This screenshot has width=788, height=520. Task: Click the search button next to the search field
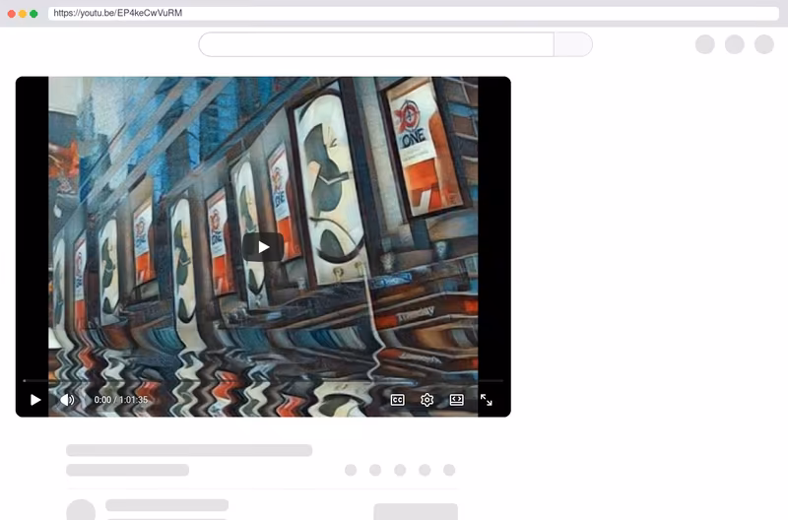click(573, 44)
